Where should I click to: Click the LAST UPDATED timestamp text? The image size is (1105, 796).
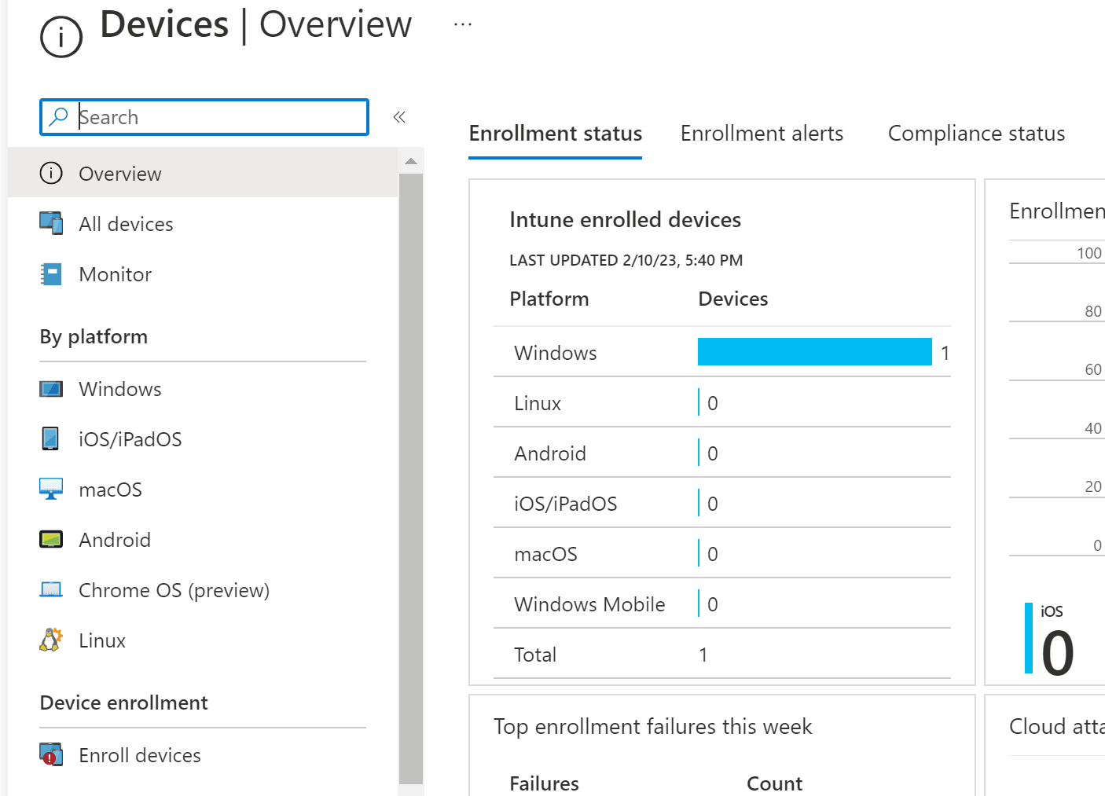[x=626, y=260]
